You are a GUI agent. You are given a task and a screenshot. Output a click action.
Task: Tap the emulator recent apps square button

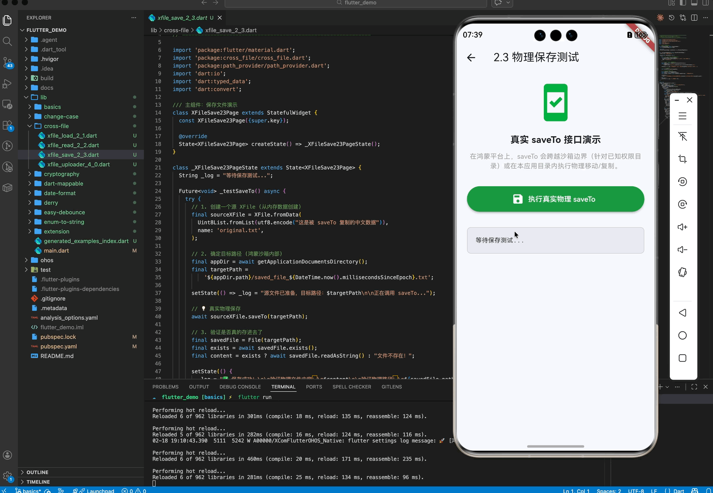[682, 358]
